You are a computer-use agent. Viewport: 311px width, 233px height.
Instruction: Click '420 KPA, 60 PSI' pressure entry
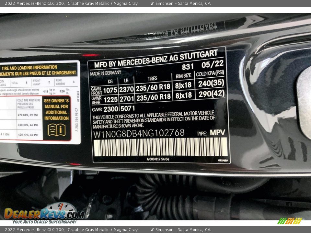[28, 135]
